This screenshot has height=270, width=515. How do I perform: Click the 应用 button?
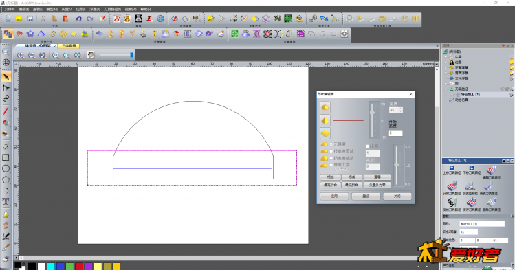point(334,196)
